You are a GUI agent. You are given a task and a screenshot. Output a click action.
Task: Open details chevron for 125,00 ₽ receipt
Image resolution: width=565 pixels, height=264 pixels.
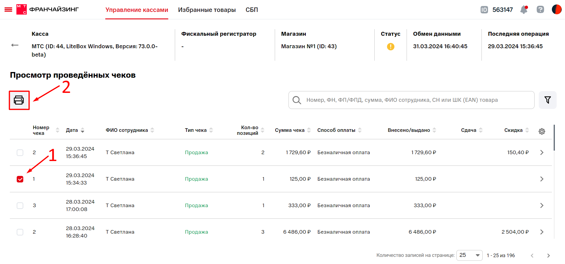[x=542, y=179]
